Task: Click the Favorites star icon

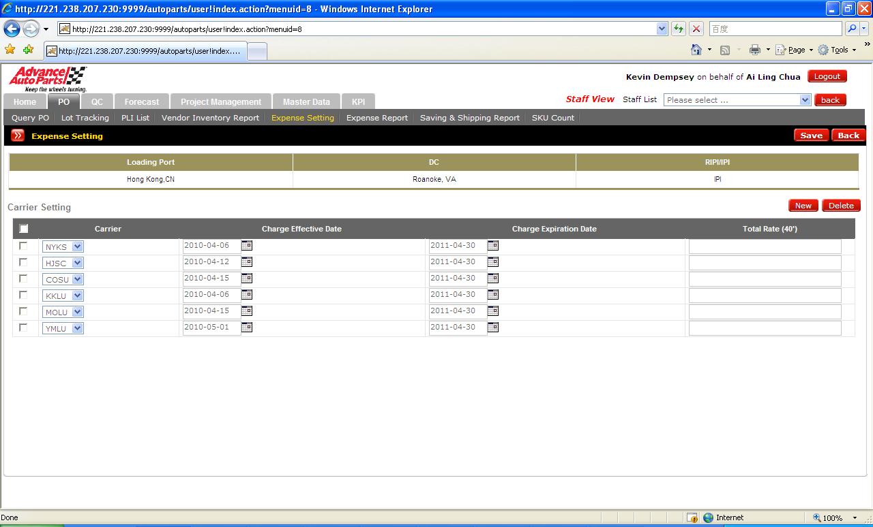Action: [x=10, y=50]
